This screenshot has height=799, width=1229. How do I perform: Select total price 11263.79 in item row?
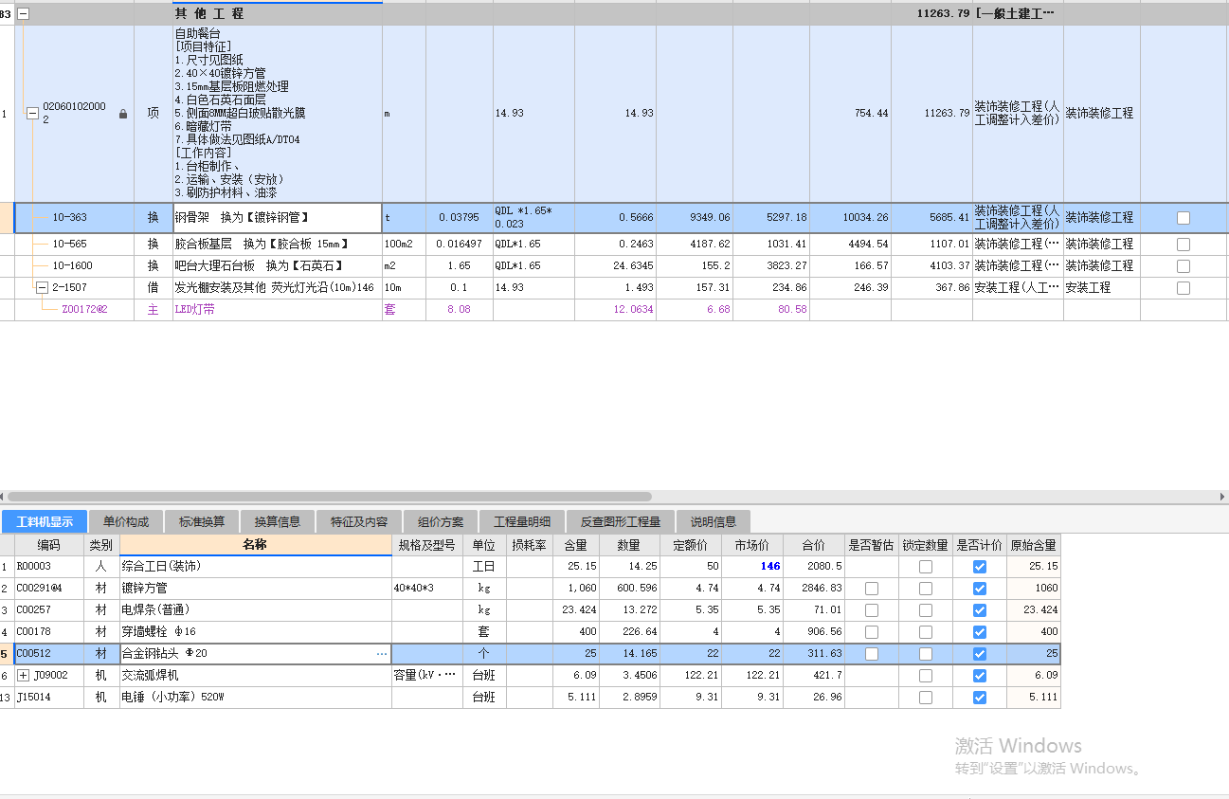tap(931, 114)
